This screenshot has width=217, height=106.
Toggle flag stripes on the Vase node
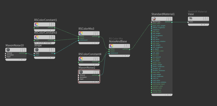pos(205,19)
